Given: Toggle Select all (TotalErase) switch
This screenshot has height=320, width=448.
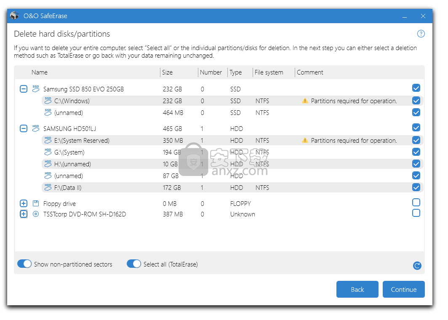Looking at the screenshot, I should [134, 264].
